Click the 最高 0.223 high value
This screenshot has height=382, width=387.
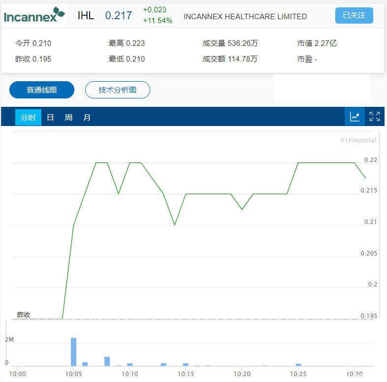(127, 43)
